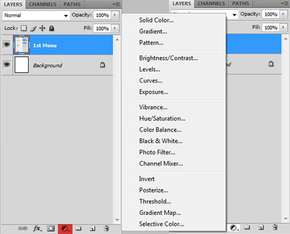Click Opacity value field in left panel
Screen dimensions: 290x234
pos(102,15)
